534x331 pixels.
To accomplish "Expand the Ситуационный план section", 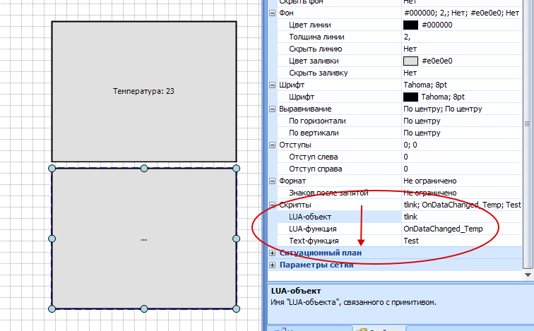I will point(273,252).
